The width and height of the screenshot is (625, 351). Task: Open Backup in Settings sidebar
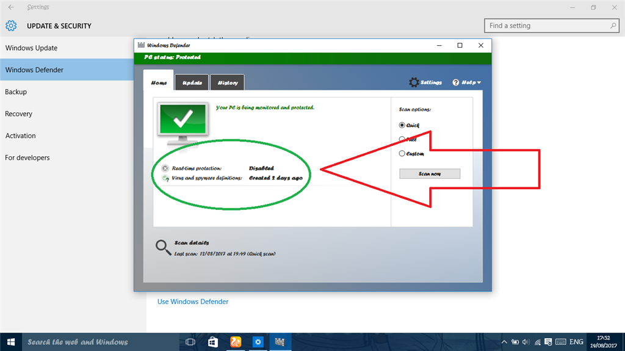pyautogui.click(x=67, y=92)
